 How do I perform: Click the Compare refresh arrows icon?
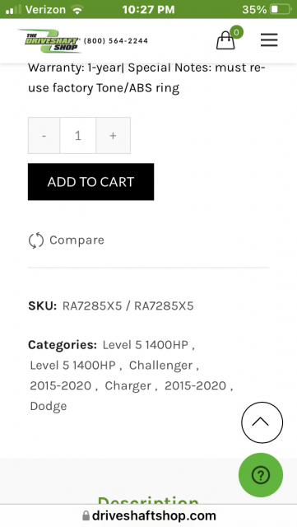tap(36, 240)
